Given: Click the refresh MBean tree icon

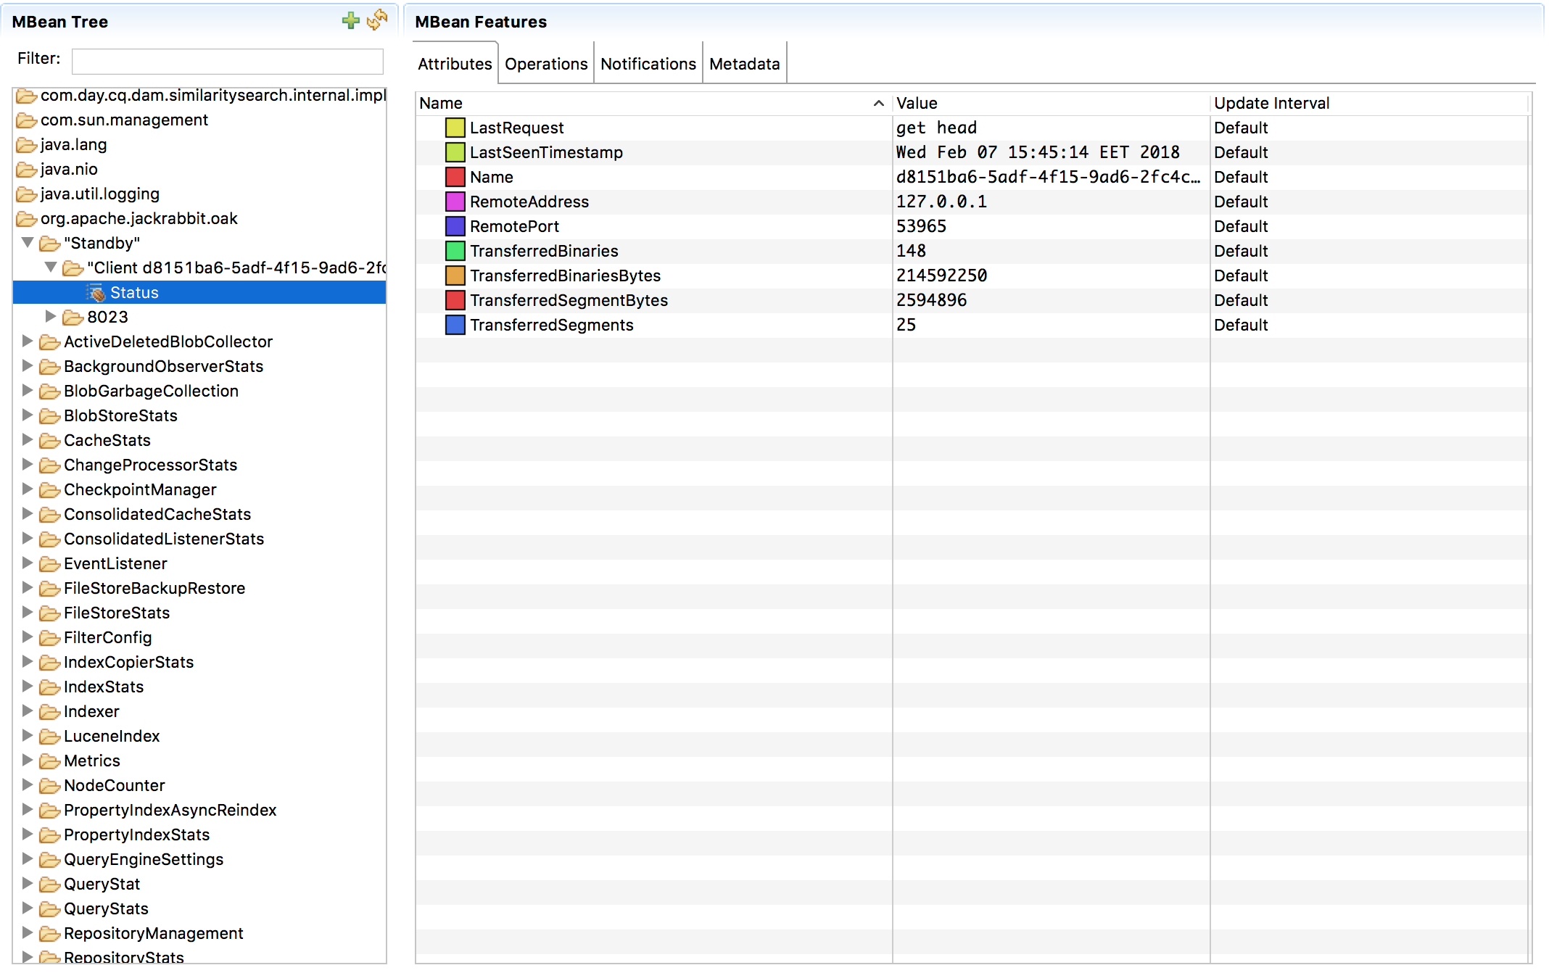Looking at the screenshot, I should 377,20.
